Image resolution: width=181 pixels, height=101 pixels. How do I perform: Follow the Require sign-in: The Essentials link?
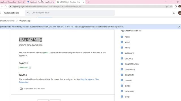[x=59, y=81]
